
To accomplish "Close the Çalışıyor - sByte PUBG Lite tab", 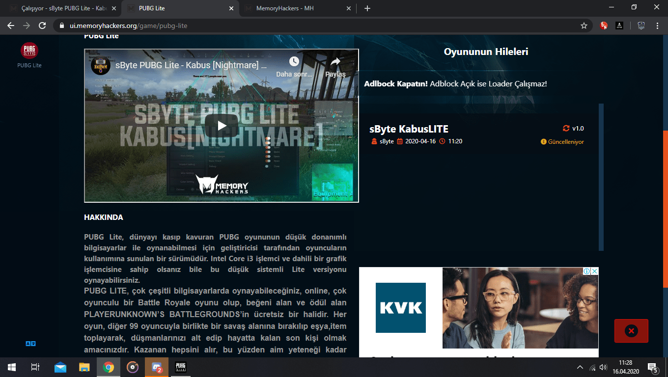I will coord(114,8).
